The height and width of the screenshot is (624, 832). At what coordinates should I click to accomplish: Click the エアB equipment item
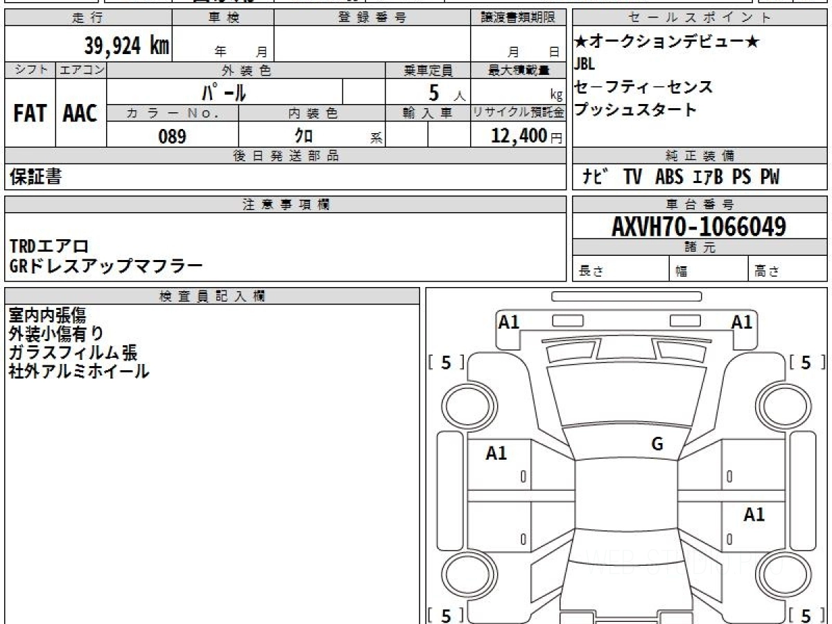tap(707, 177)
